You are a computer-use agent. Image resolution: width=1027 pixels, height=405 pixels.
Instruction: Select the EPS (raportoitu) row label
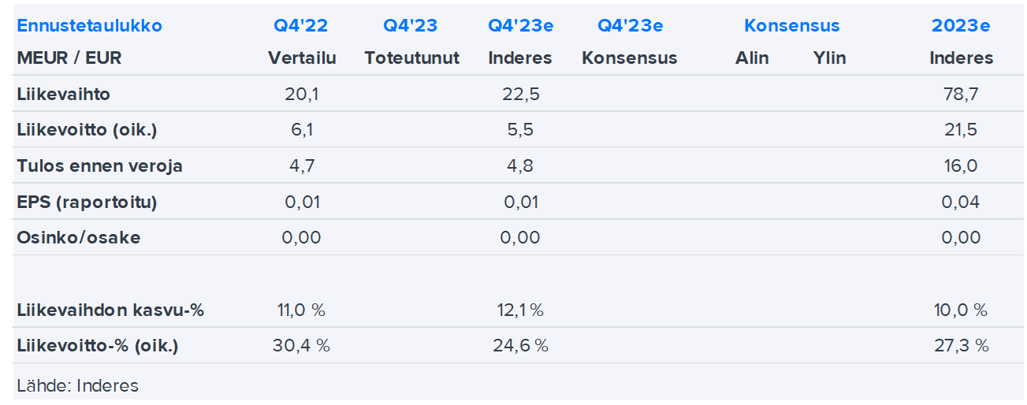point(87,202)
